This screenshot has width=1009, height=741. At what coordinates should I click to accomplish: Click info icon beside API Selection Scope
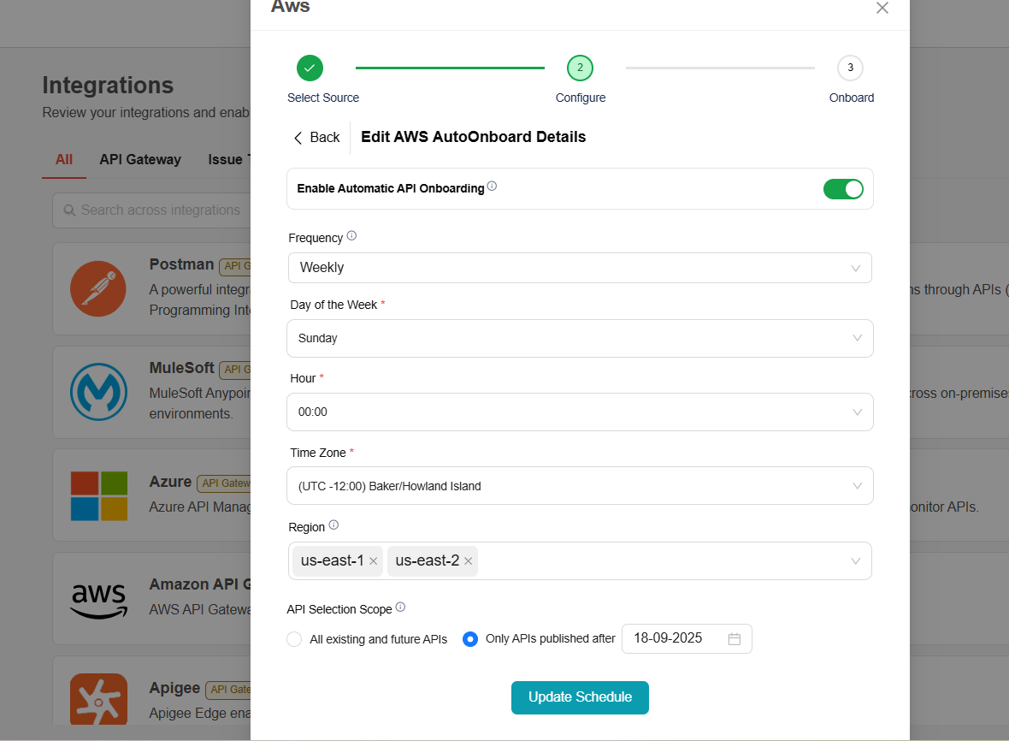(400, 608)
